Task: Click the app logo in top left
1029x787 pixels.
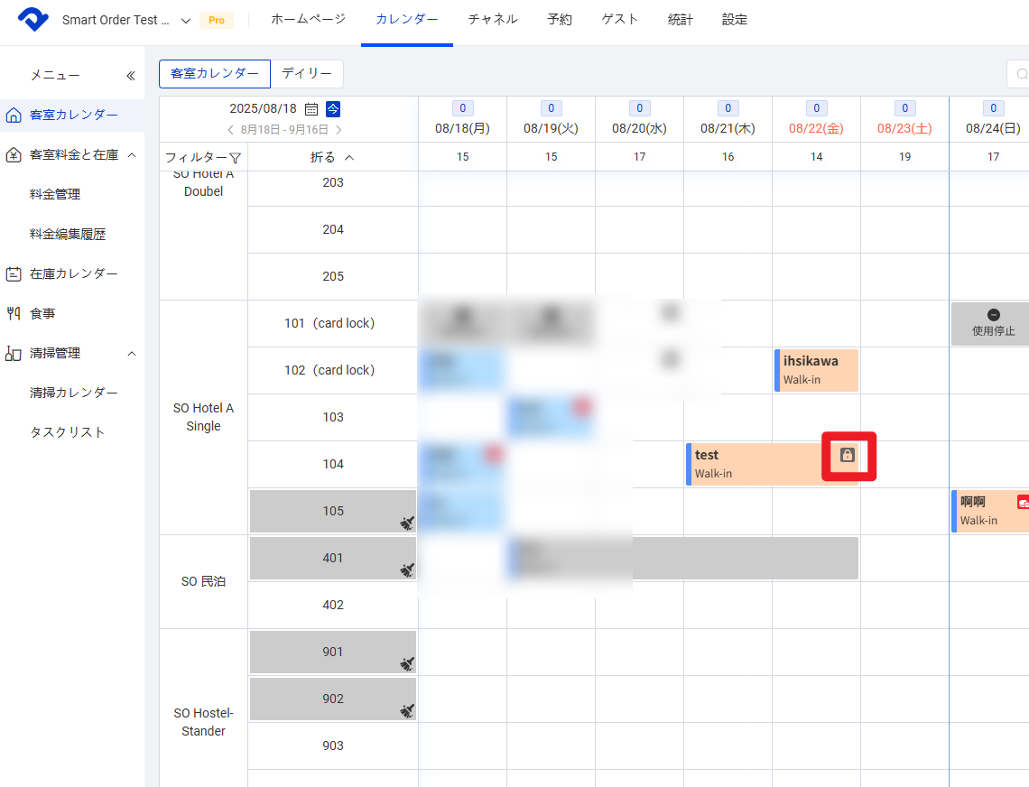Action: tap(33, 20)
